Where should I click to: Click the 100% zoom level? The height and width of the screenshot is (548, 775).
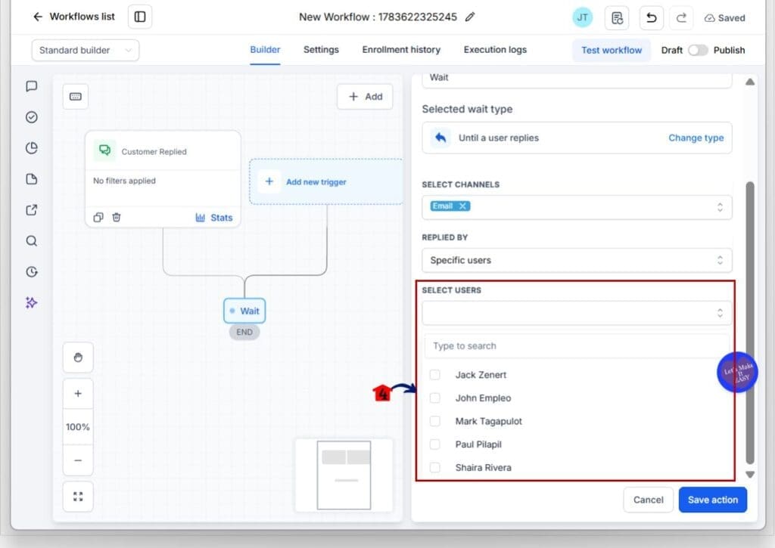tap(78, 427)
